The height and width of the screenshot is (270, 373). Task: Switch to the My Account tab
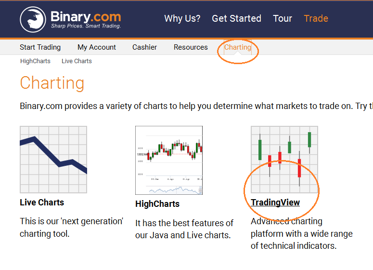97,47
